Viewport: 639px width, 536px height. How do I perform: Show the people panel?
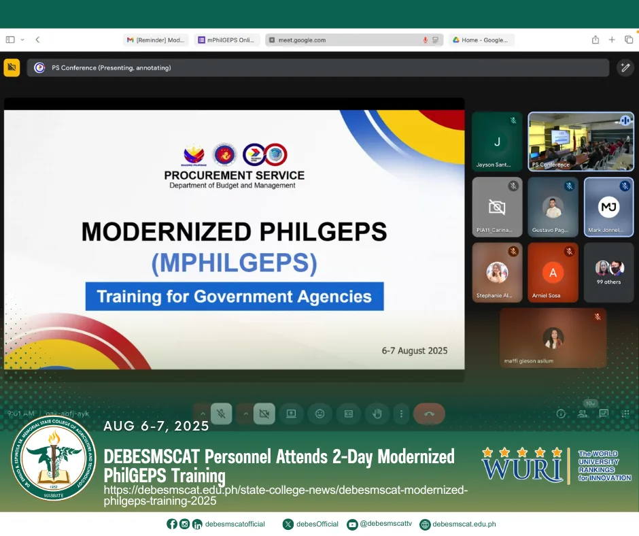pos(583,414)
